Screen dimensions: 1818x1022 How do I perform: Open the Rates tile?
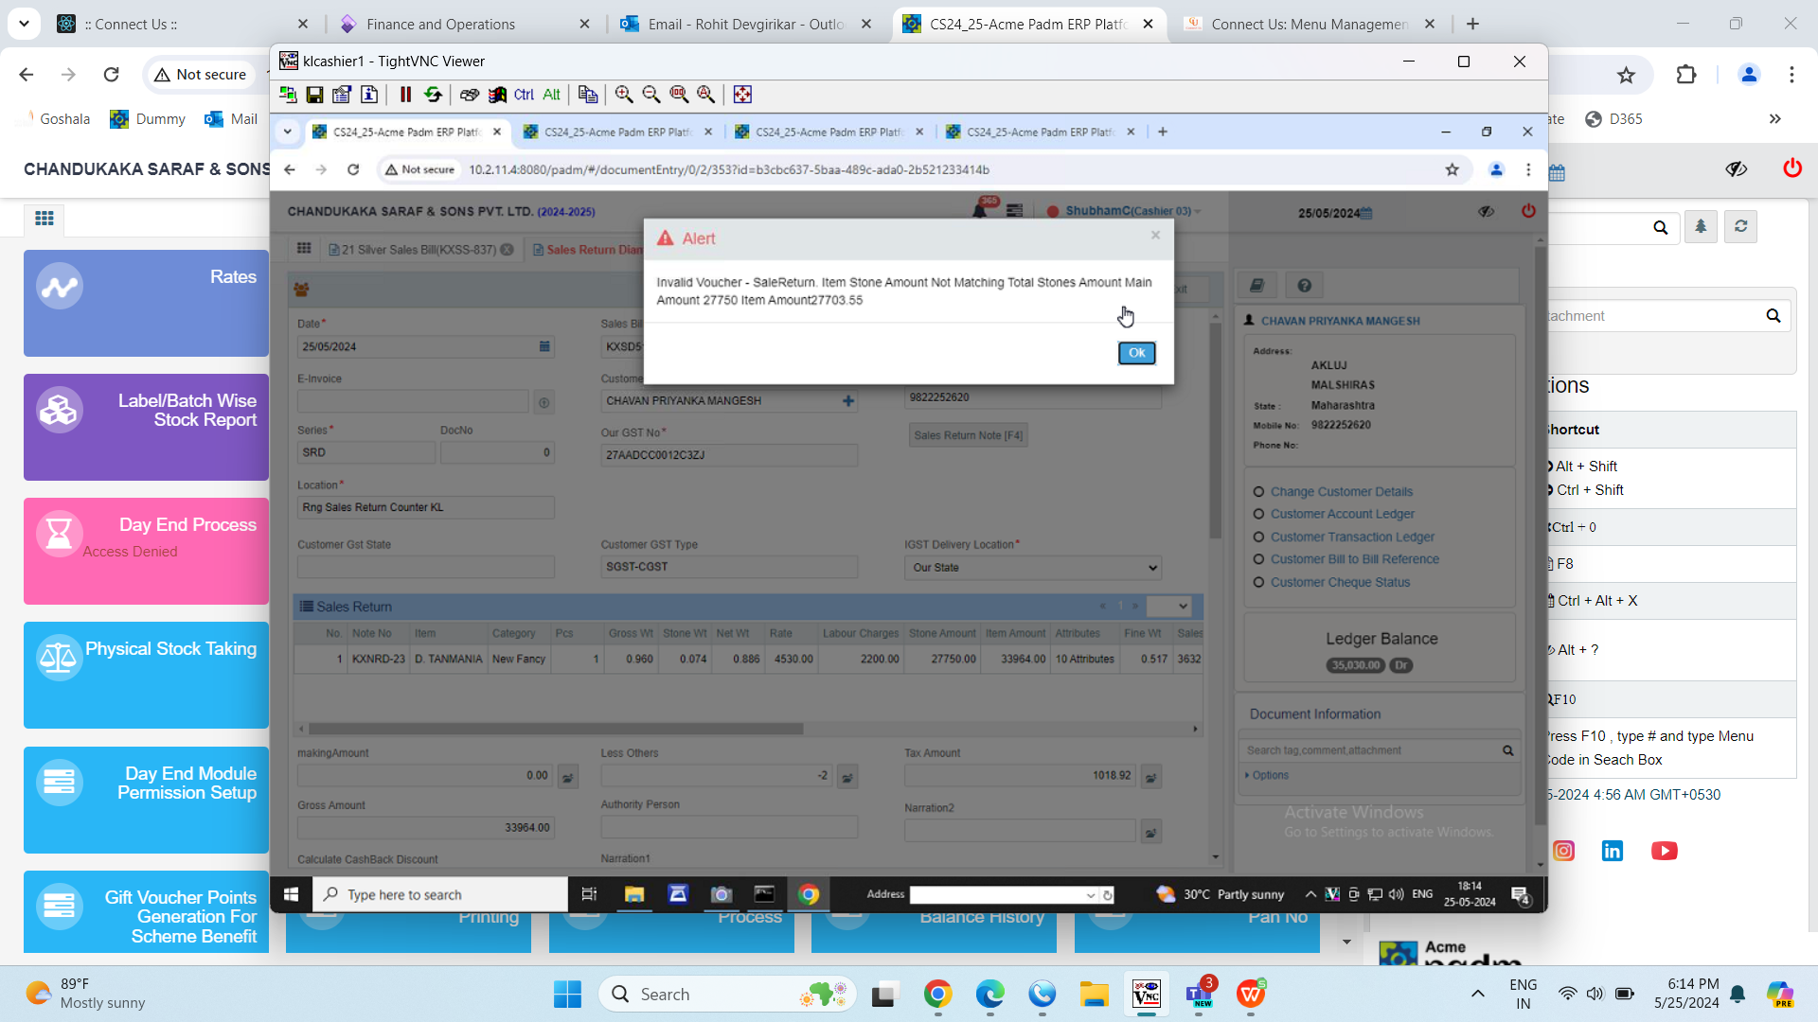click(146, 303)
